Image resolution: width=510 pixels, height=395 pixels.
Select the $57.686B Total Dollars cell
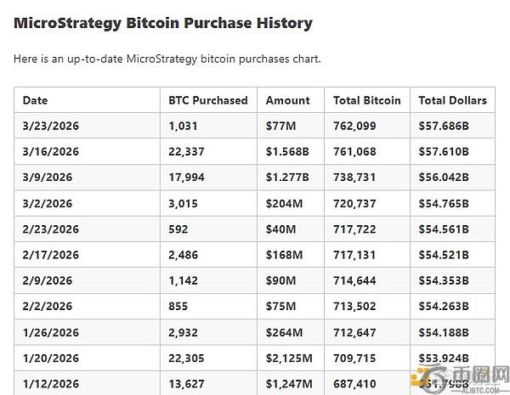[443, 126]
